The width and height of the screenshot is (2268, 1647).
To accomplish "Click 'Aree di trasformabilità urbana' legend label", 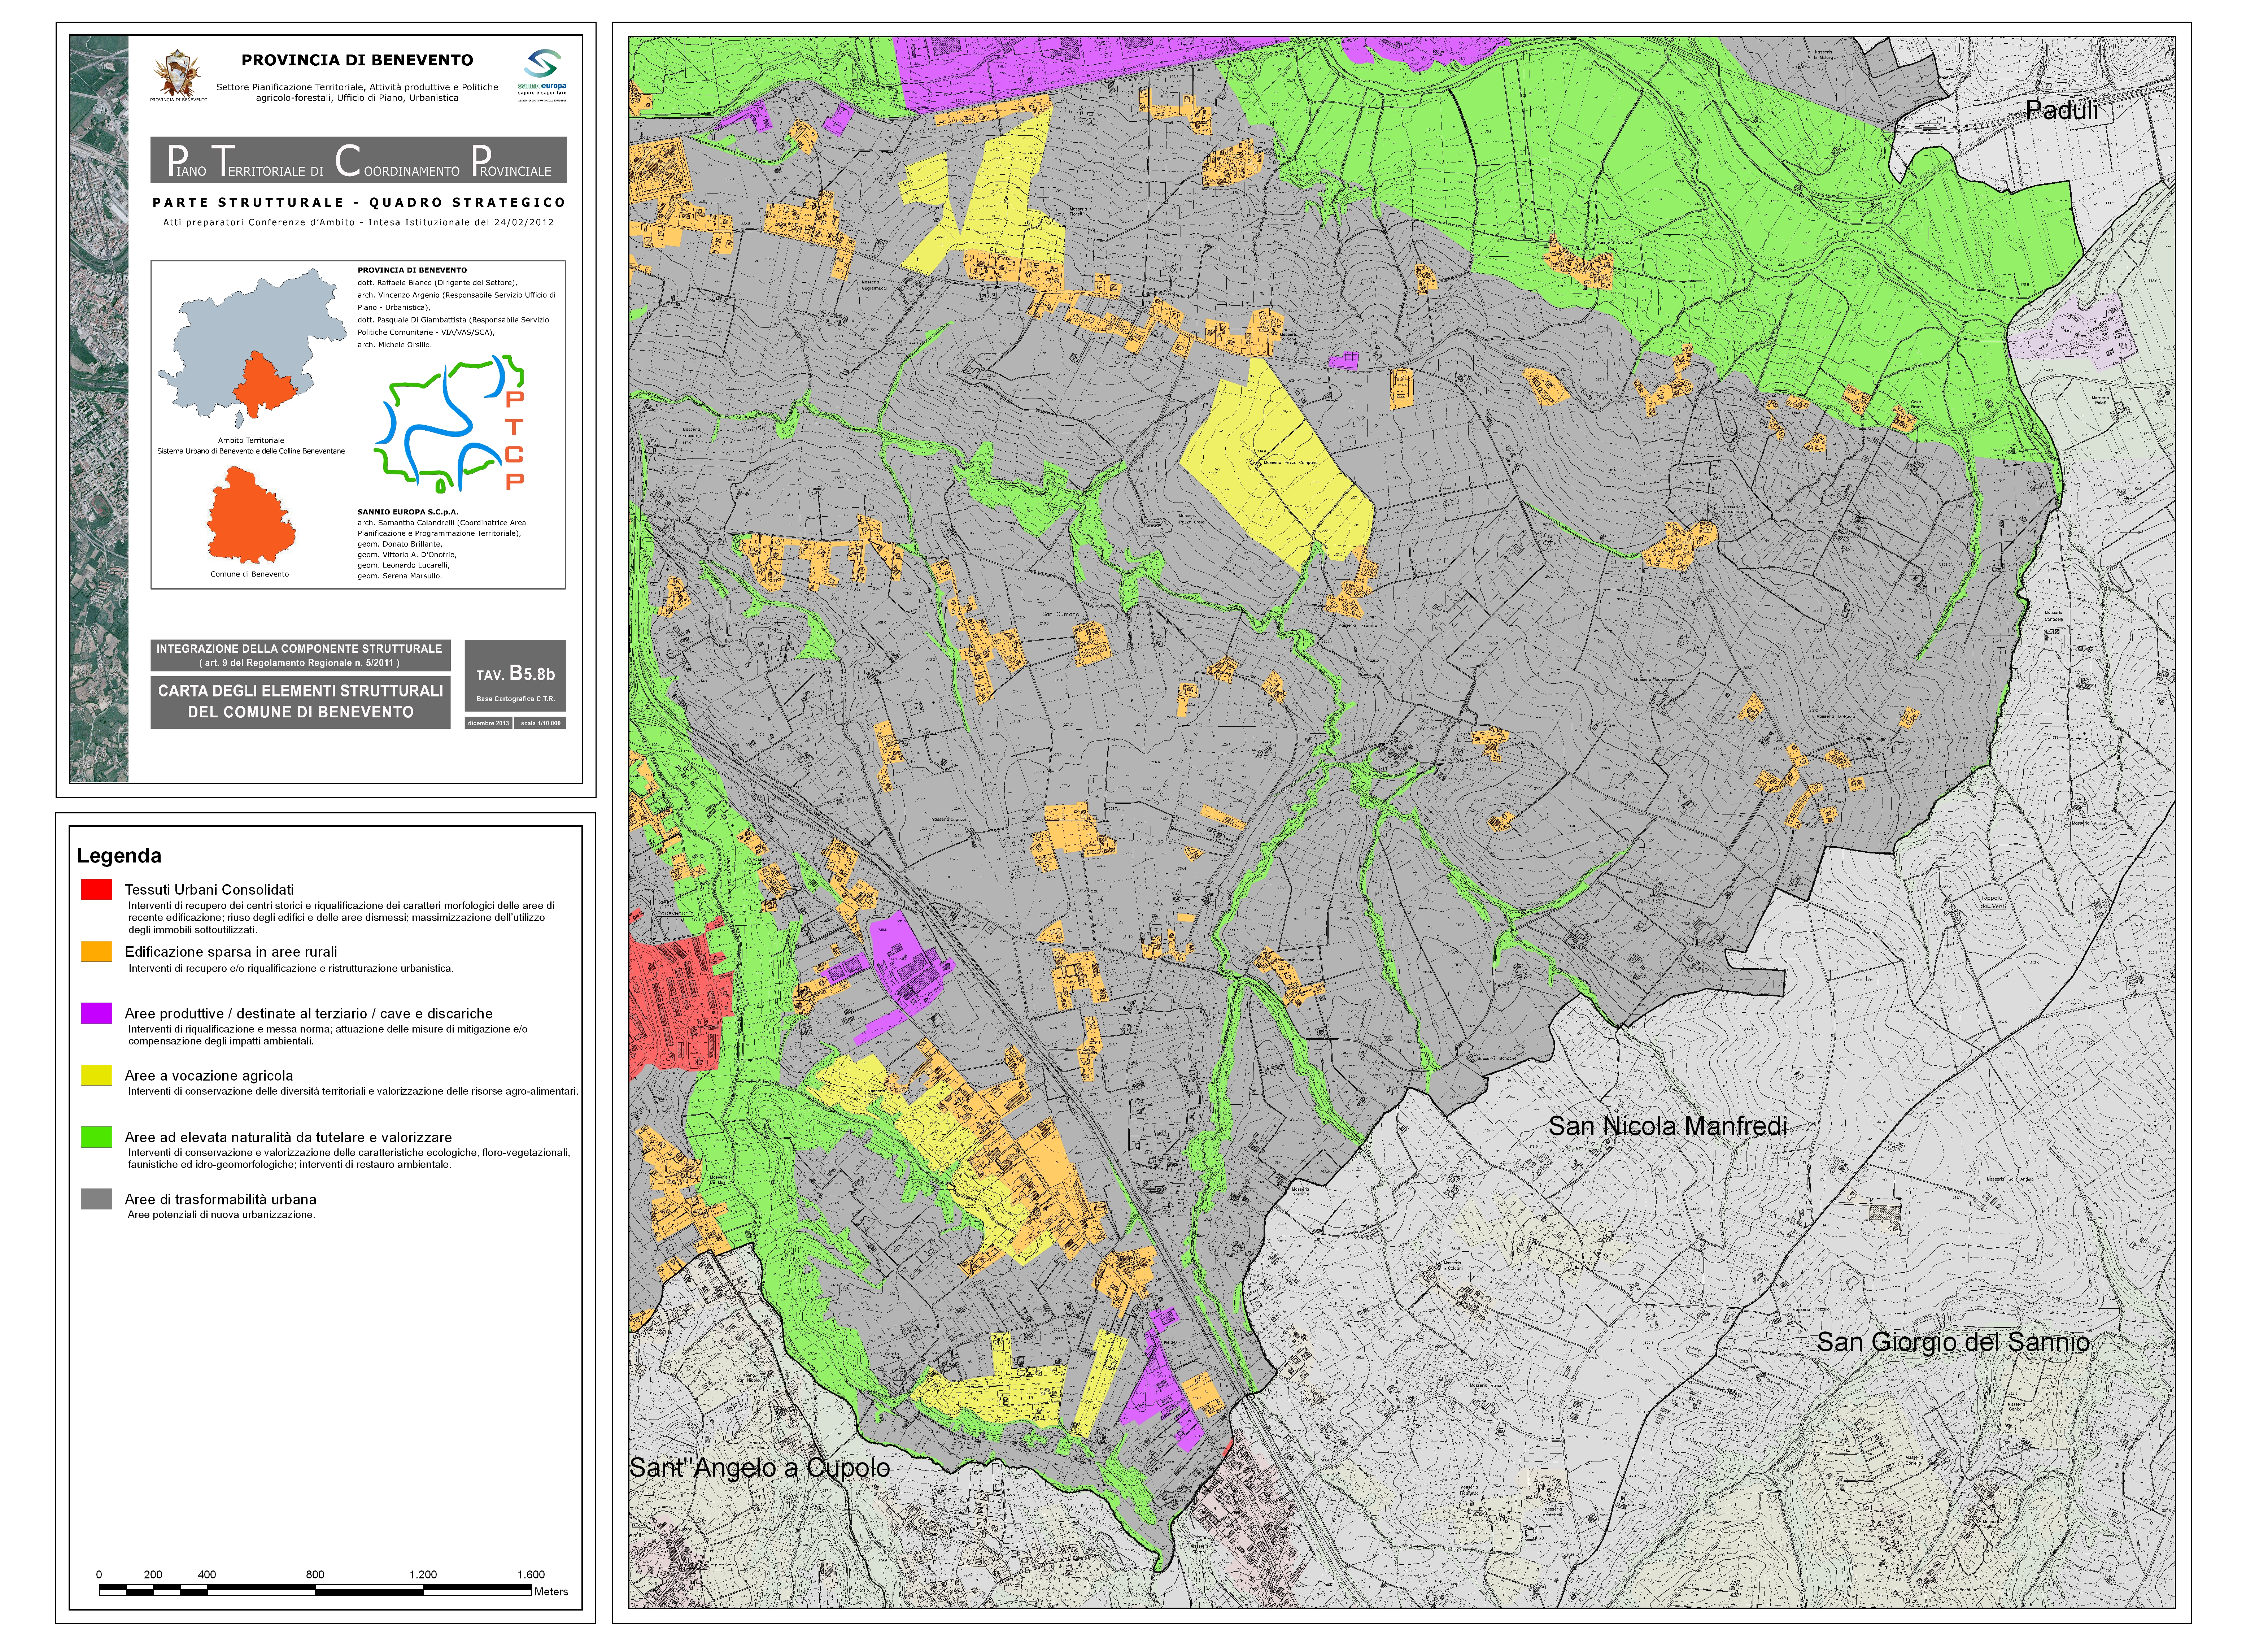I will (x=220, y=1200).
